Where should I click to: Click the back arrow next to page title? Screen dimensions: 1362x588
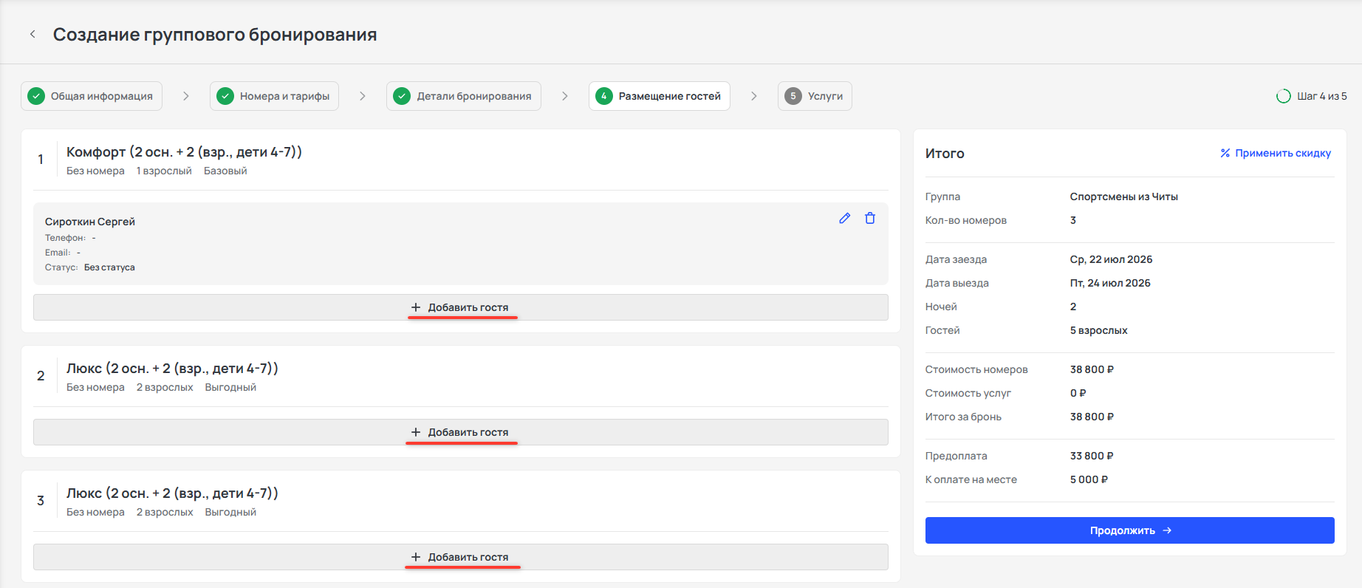click(32, 34)
